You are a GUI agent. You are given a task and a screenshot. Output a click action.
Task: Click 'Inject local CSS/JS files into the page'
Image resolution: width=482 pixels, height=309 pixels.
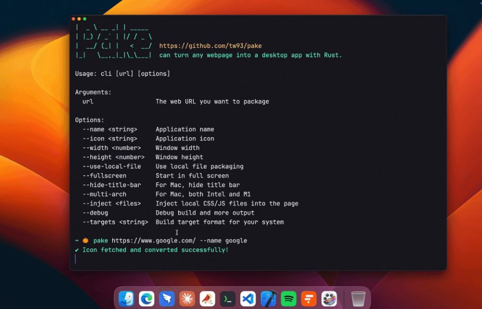(227, 203)
